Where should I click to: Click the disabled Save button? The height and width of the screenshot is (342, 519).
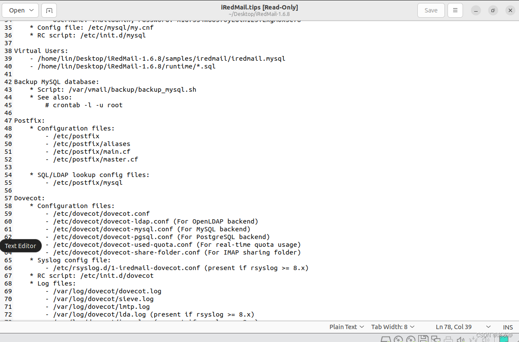(431, 10)
